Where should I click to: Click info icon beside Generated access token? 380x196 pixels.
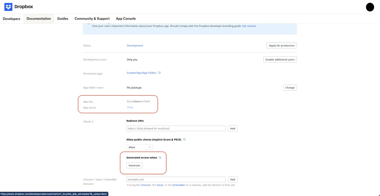[x=160, y=158]
